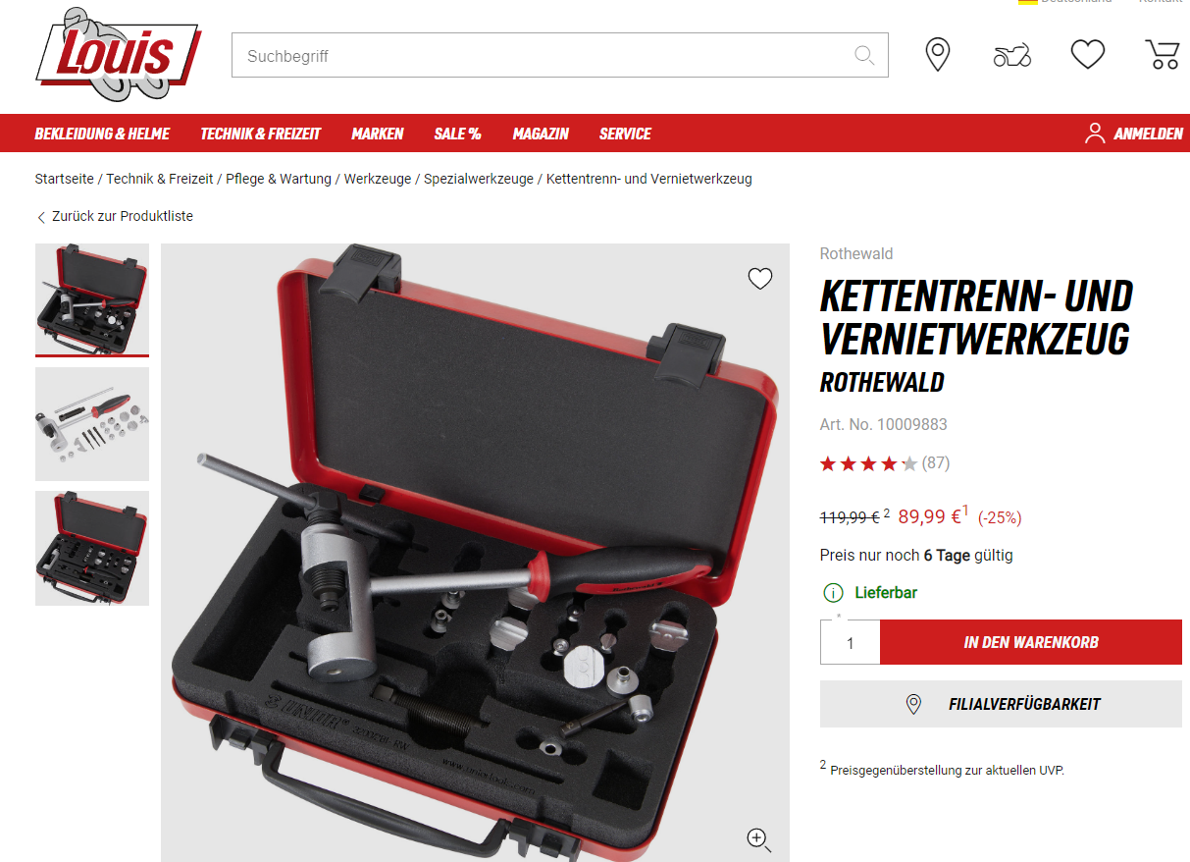Open the wishlist heart in header

(1088, 54)
